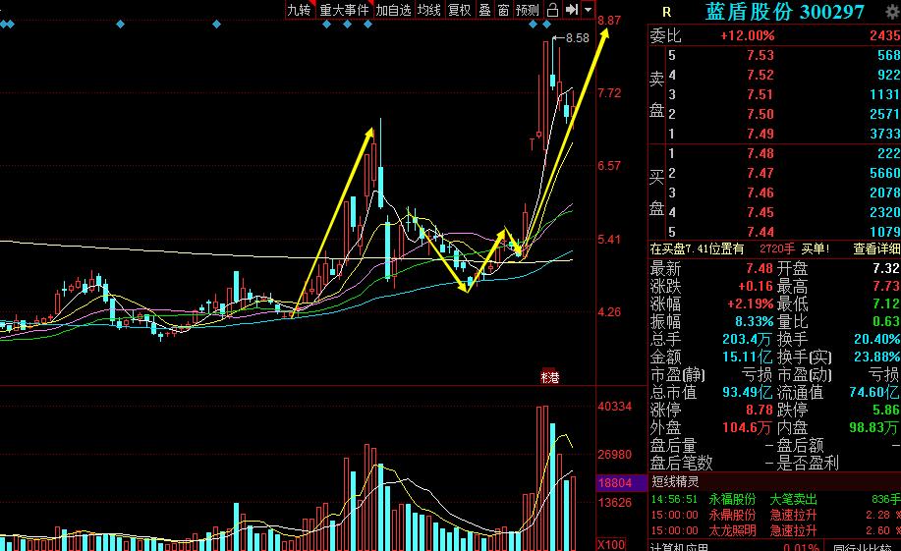The height and width of the screenshot is (551, 901).
Task: Select the 短线精灵 panel header
Action: pos(675,481)
